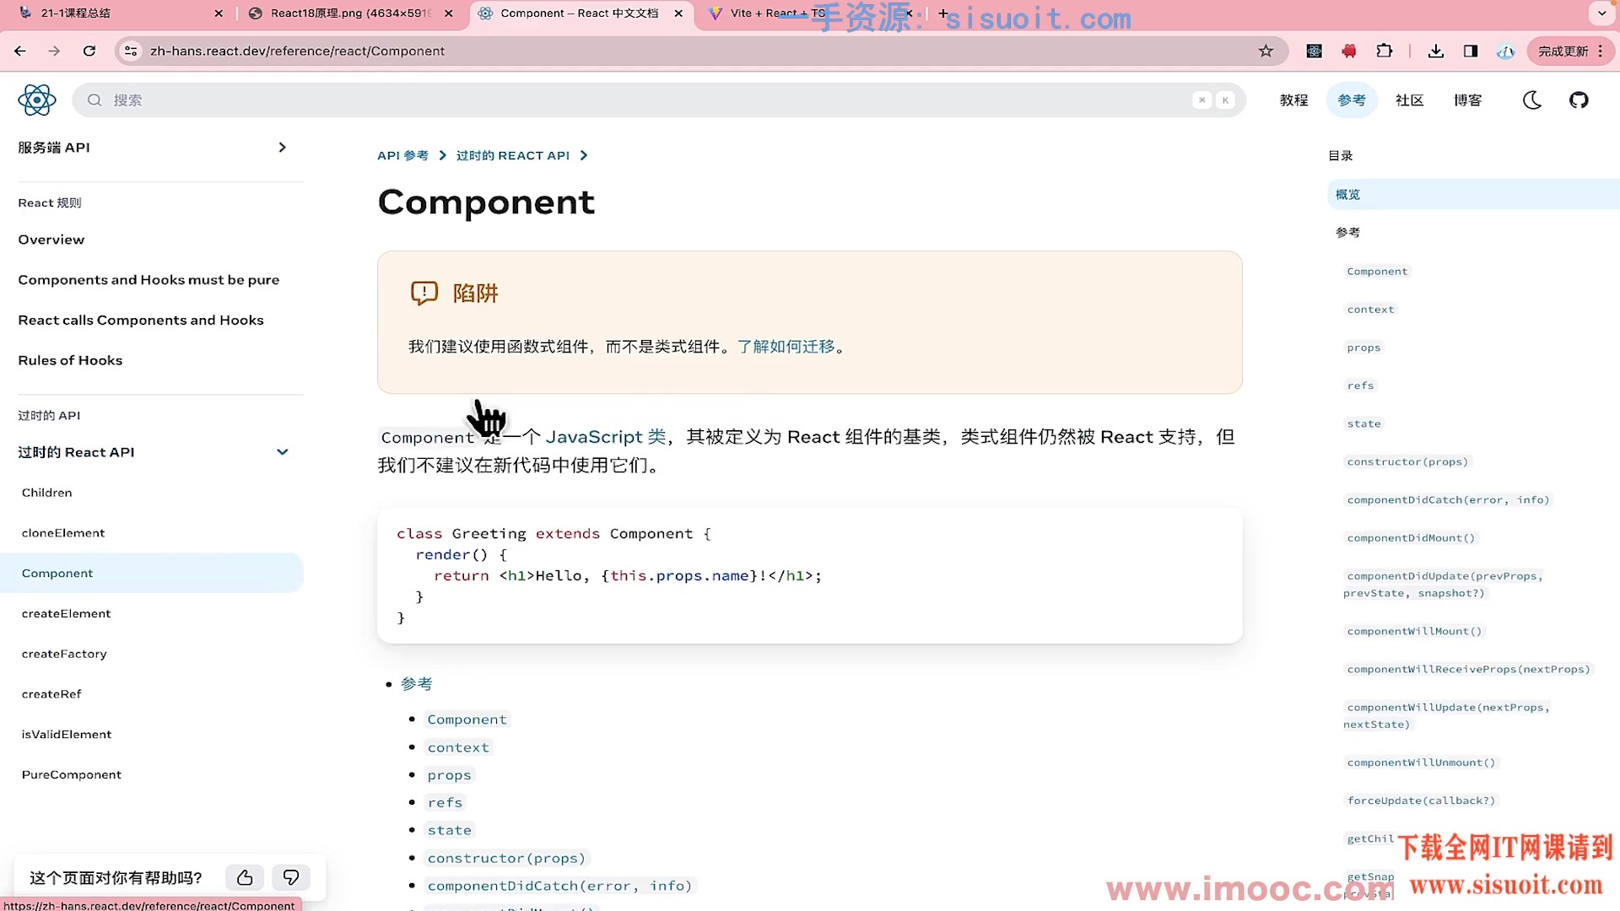Select the 参考 navigation tab
Image resolution: width=1620 pixels, height=911 pixels.
(x=1352, y=100)
